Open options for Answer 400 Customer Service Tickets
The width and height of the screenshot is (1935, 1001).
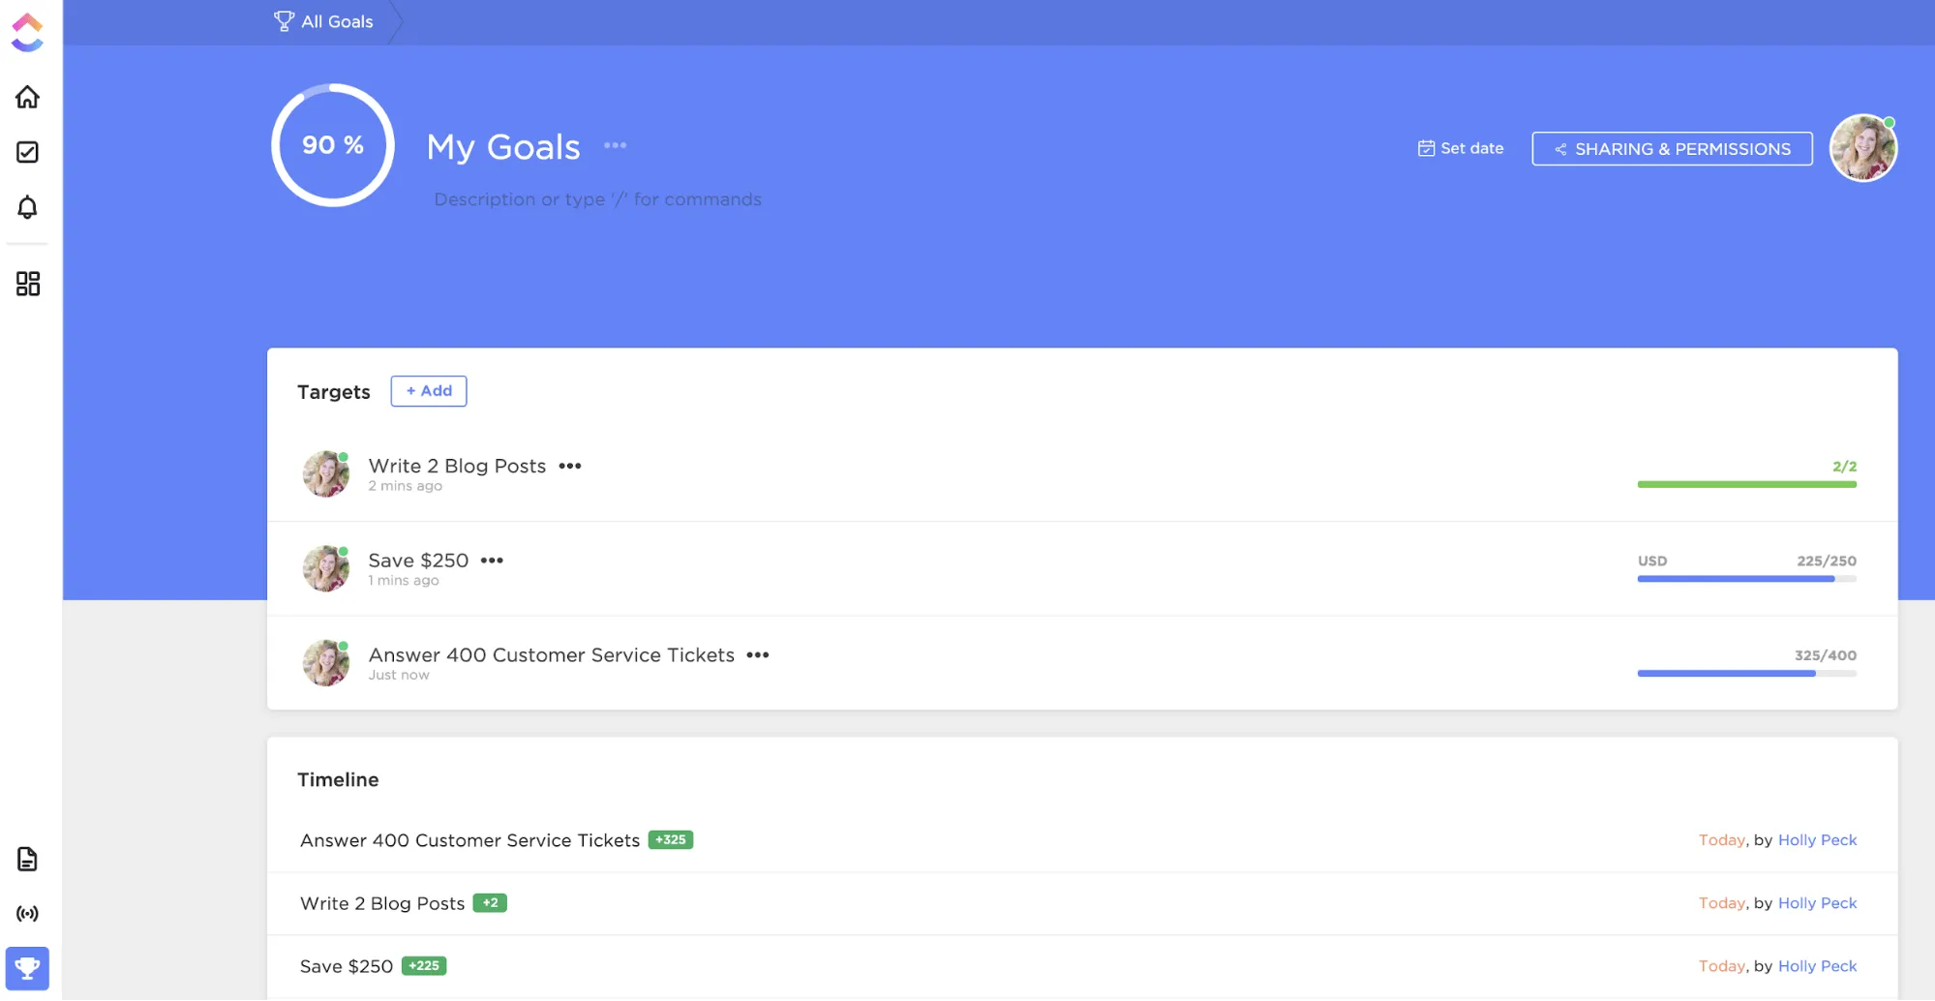(x=758, y=655)
